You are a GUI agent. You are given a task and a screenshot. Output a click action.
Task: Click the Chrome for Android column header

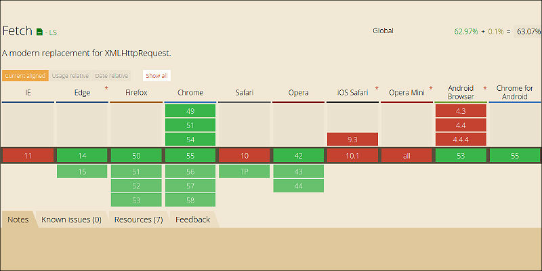(x=515, y=93)
